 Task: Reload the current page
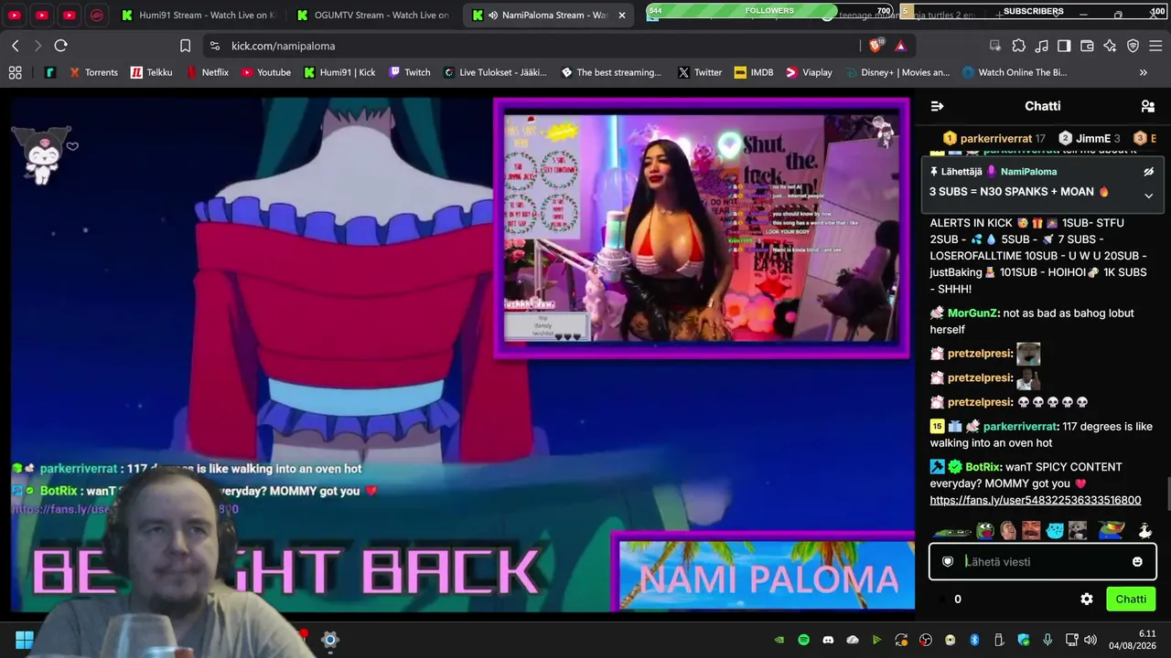(60, 46)
